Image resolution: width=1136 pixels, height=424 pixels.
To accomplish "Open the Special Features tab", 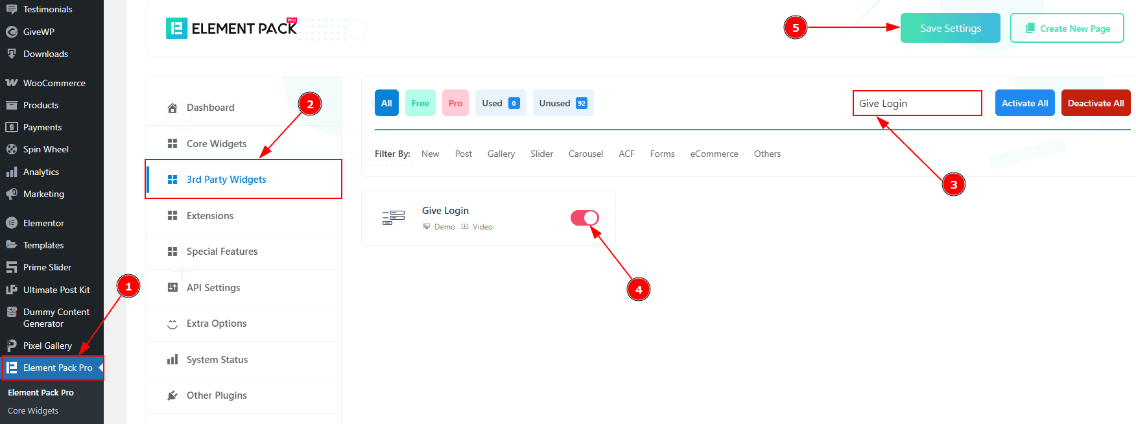I will 244,252.
